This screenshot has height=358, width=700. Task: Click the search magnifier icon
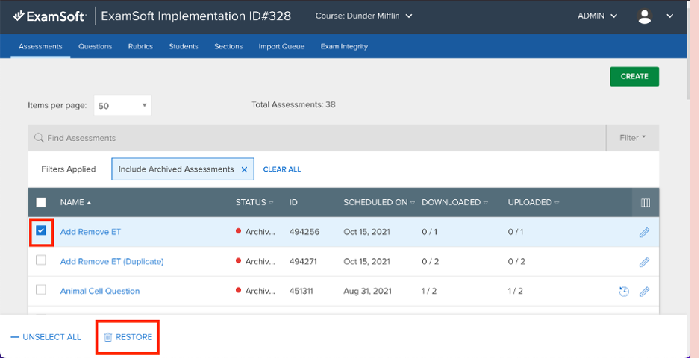coord(40,138)
